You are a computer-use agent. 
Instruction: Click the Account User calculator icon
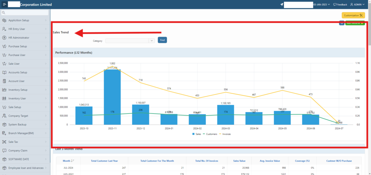coord(4,81)
